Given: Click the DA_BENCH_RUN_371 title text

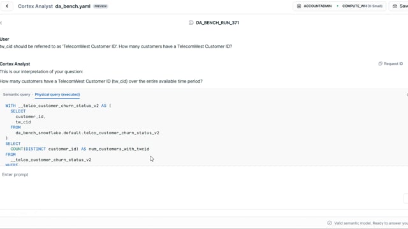Looking at the screenshot, I should [217, 23].
